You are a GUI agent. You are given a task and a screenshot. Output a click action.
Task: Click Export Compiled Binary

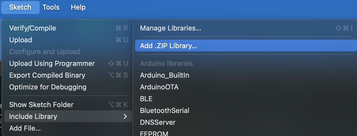47,75
